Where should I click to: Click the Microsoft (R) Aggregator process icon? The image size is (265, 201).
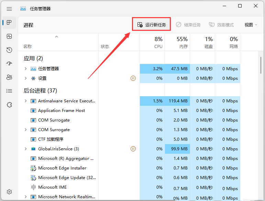[33, 159]
